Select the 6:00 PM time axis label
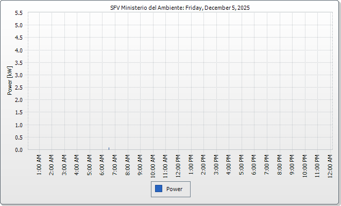The image size is (341, 206). point(254,164)
